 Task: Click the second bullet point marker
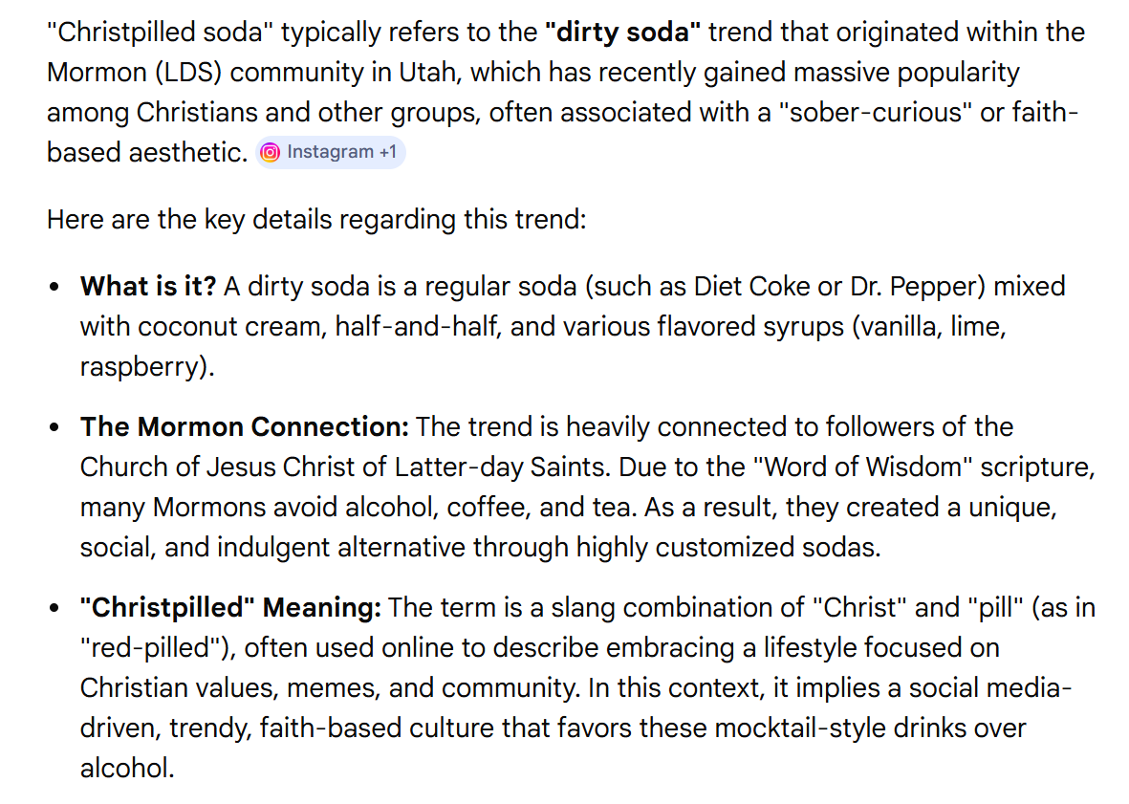tap(57, 427)
